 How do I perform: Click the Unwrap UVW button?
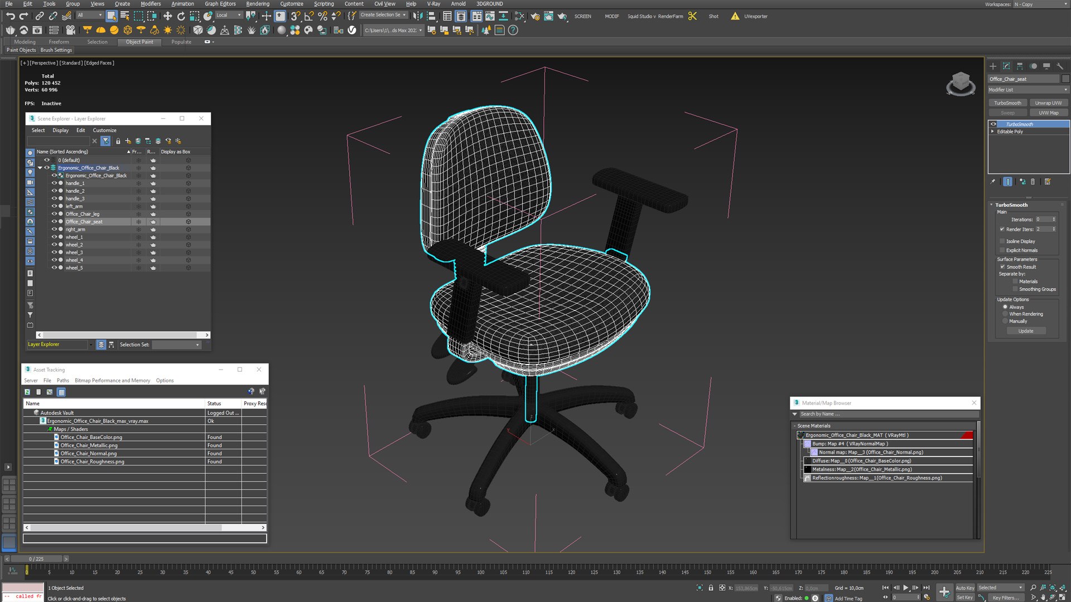1048,103
